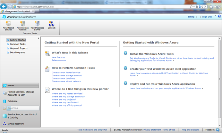222x133 pixels.
Task: Click Create a new virtual network link
Action: pos(66,82)
